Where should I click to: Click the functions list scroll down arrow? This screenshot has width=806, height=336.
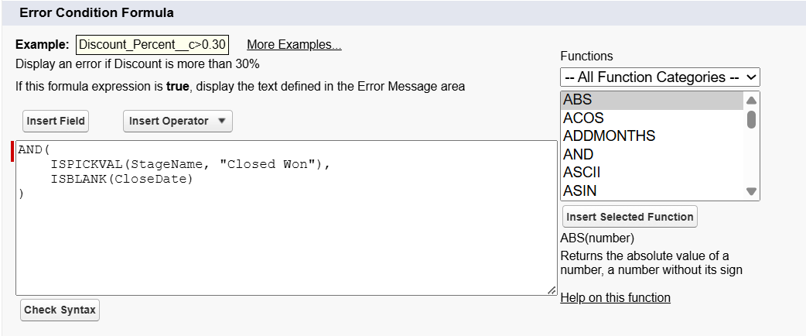[x=751, y=191]
